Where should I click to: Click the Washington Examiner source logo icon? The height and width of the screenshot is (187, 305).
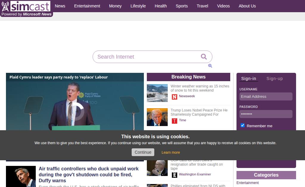tap(175, 175)
